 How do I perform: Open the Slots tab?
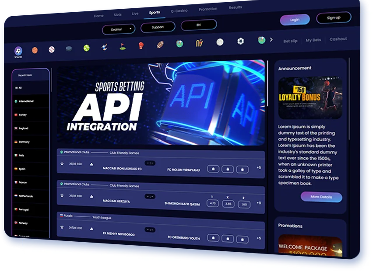(x=117, y=14)
